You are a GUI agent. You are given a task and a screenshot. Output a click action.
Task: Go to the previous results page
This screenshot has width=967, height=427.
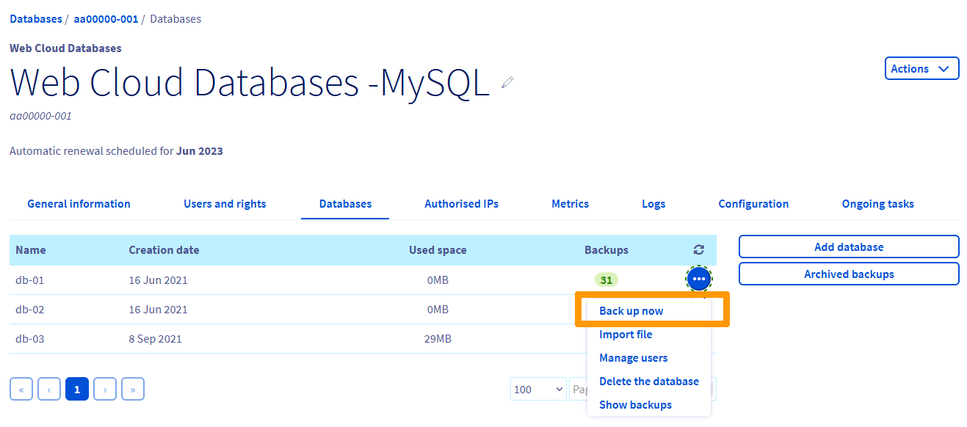click(48, 388)
